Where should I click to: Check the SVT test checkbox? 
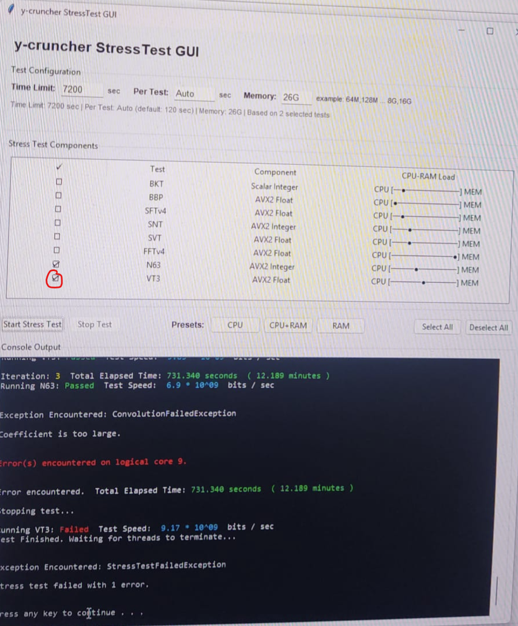[x=57, y=237]
